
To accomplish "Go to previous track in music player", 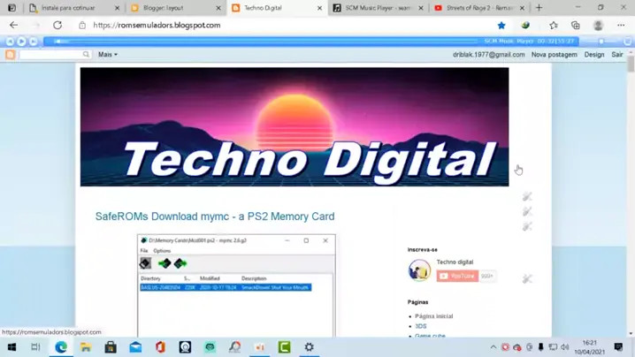I will click(10, 42).
